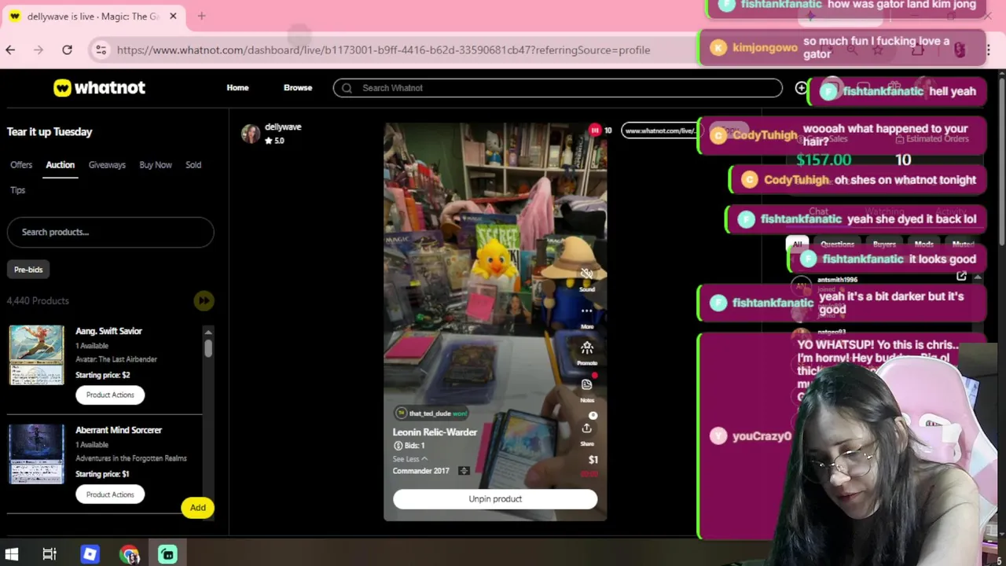Open Product Actions for Aang, Swift Savior
Viewport: 1006px width, 566px height.
coord(110,395)
